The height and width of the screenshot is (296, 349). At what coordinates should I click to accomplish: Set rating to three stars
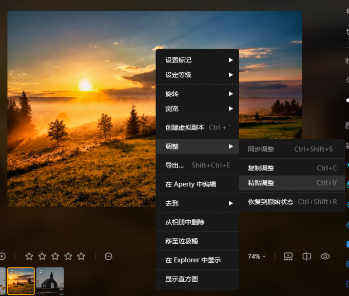click(x=55, y=256)
